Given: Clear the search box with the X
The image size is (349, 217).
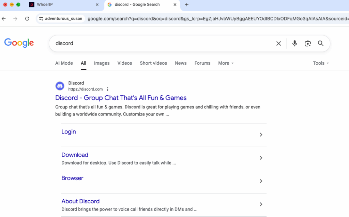Looking at the screenshot, I should [278, 43].
